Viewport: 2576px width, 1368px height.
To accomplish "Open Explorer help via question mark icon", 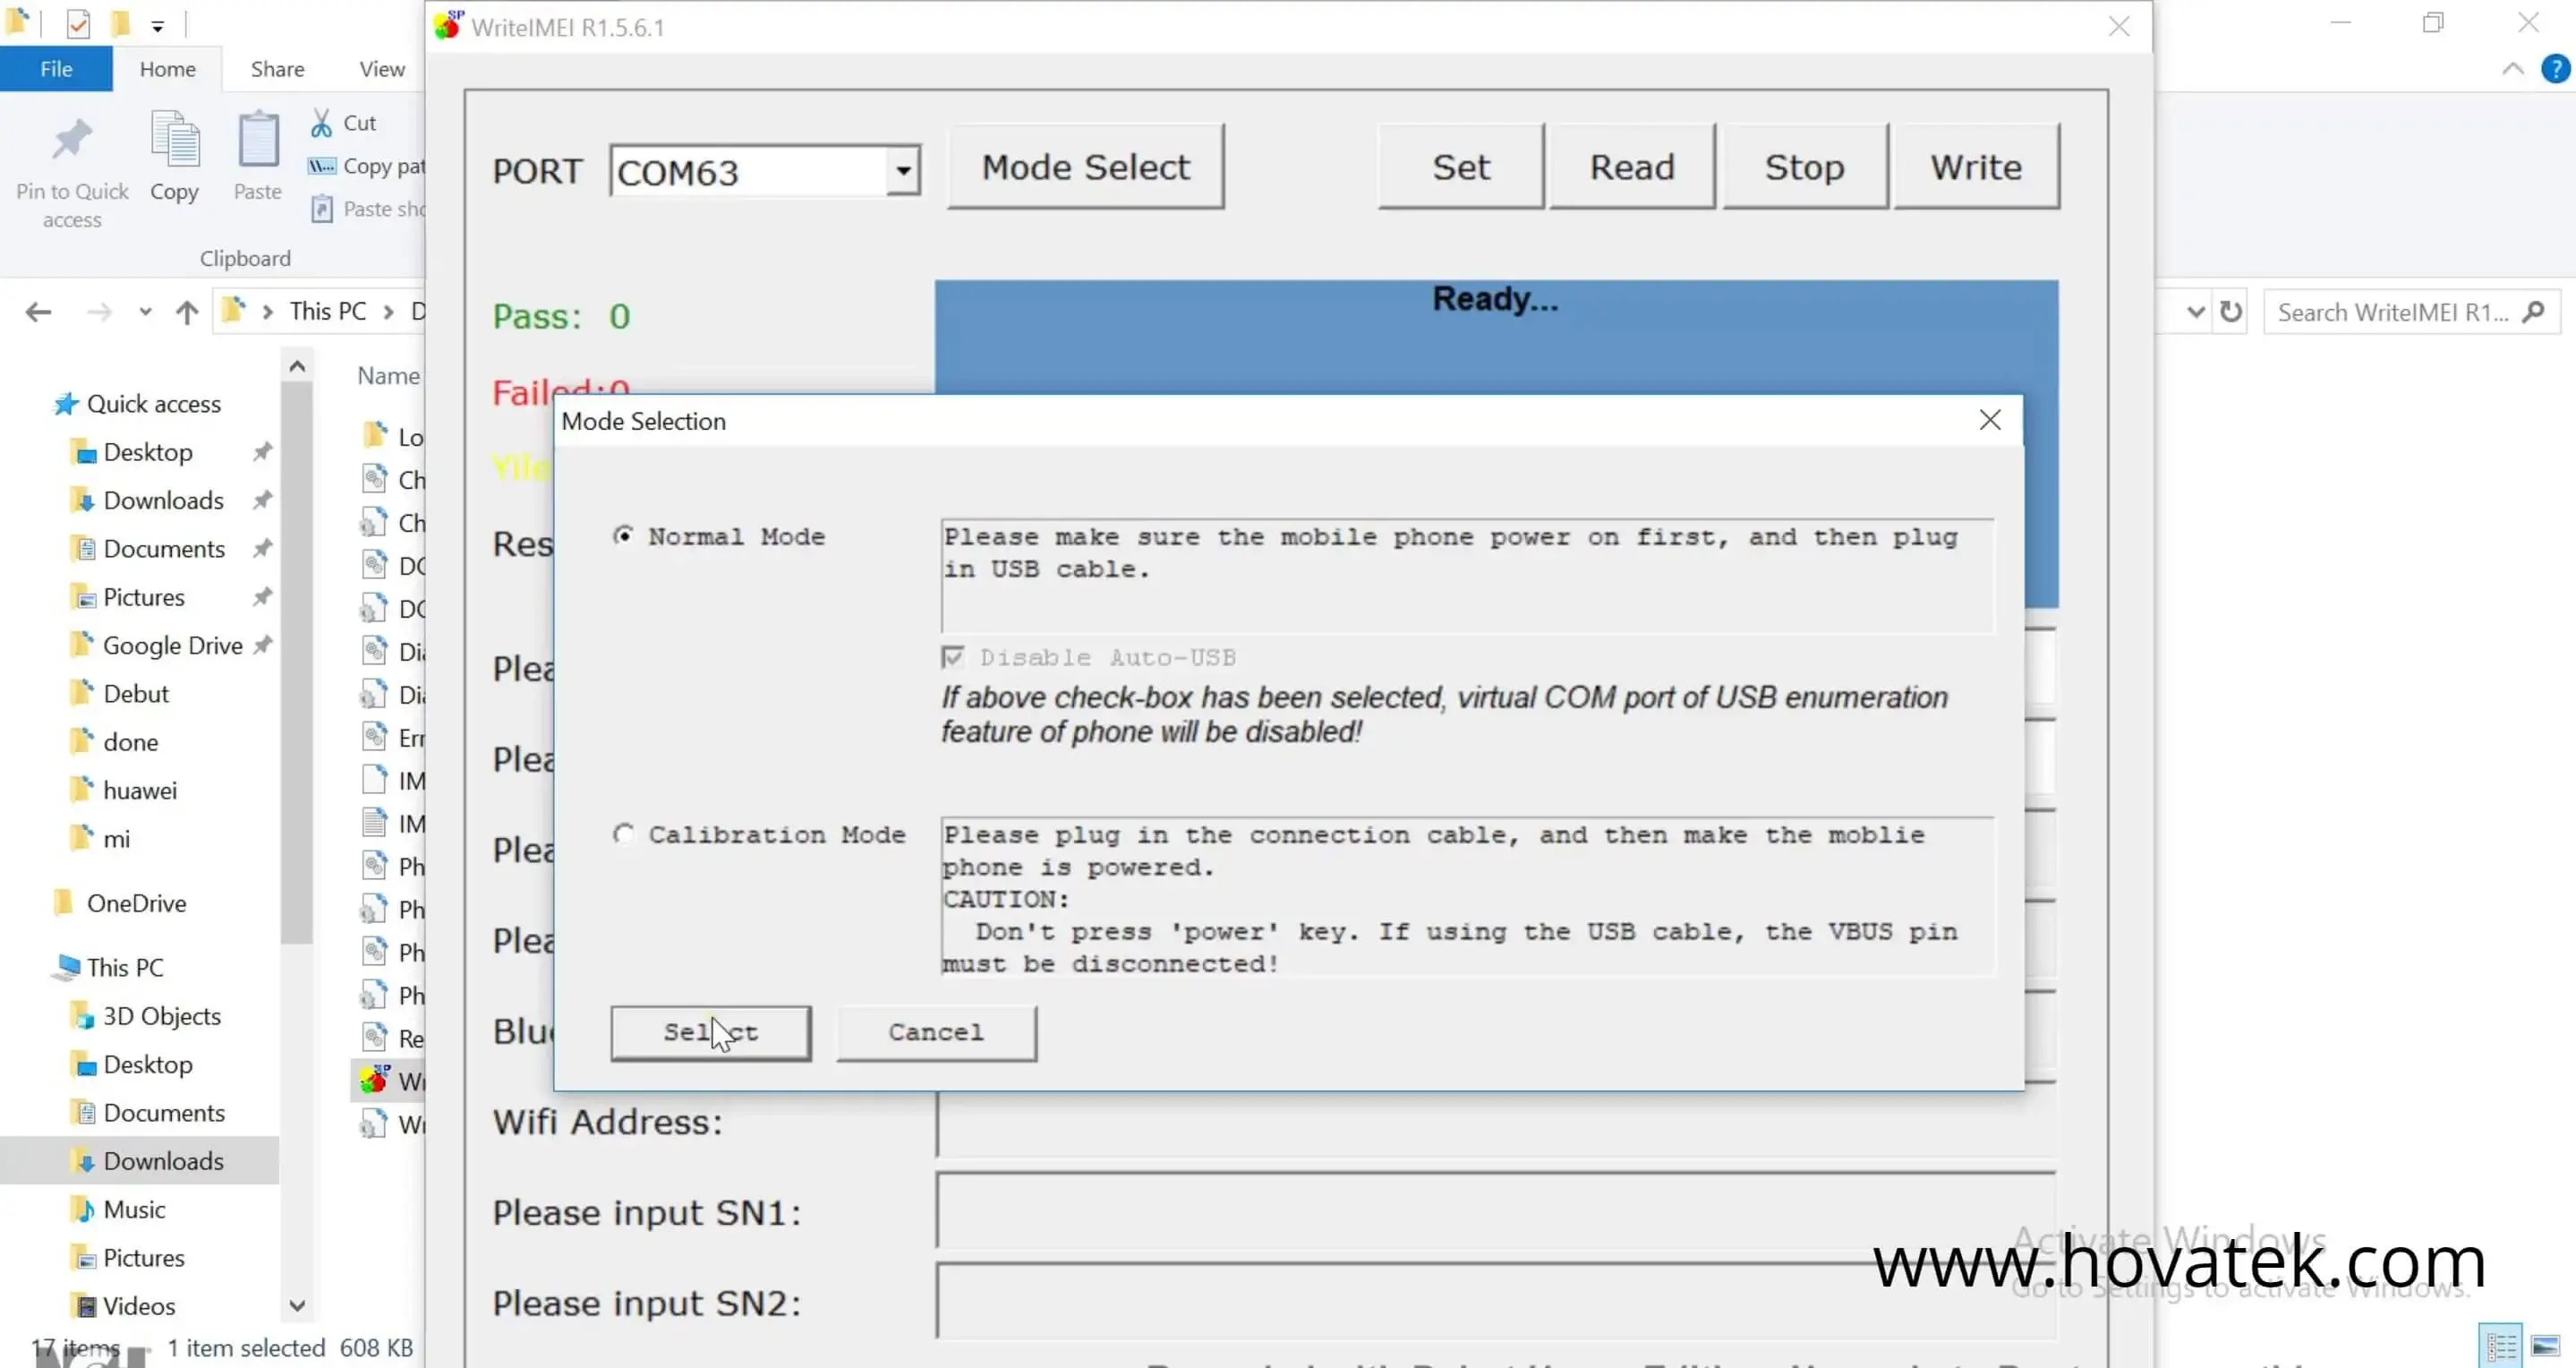I will (2556, 68).
